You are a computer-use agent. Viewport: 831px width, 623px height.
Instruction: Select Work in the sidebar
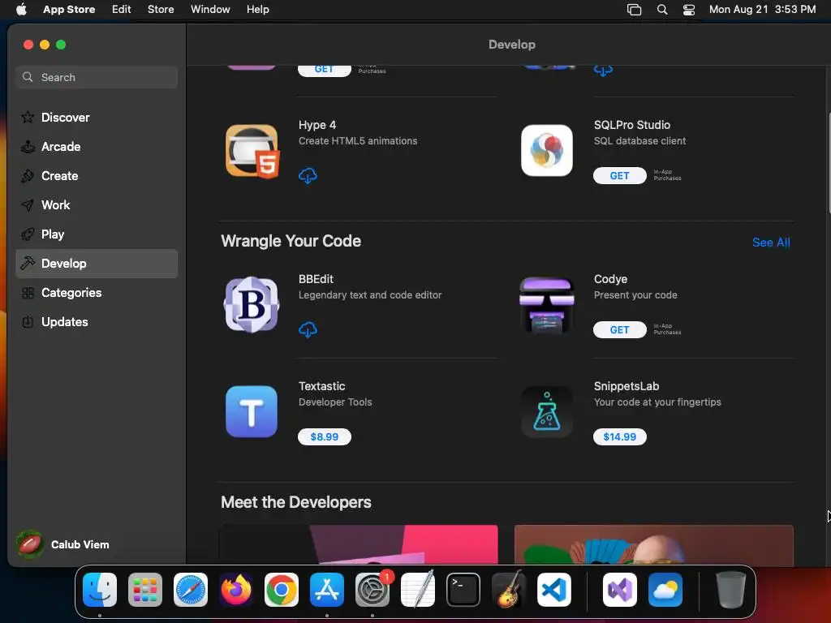tap(97, 205)
